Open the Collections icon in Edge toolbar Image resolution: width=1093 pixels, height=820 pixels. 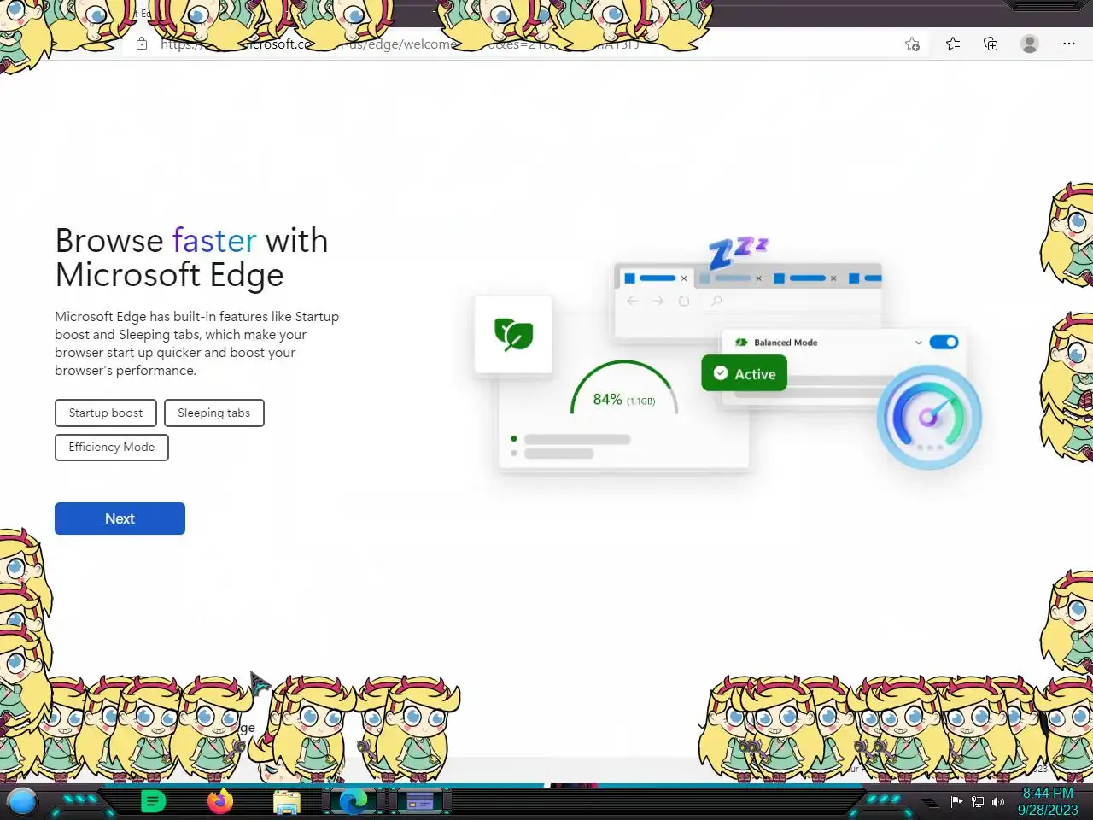(x=991, y=44)
